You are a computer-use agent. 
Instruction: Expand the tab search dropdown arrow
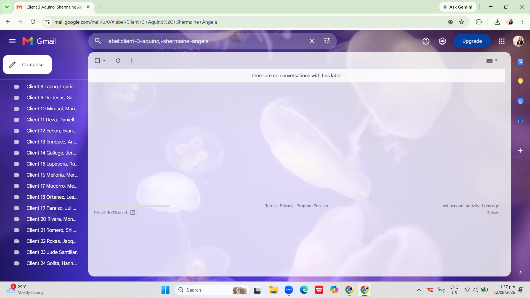point(7,7)
